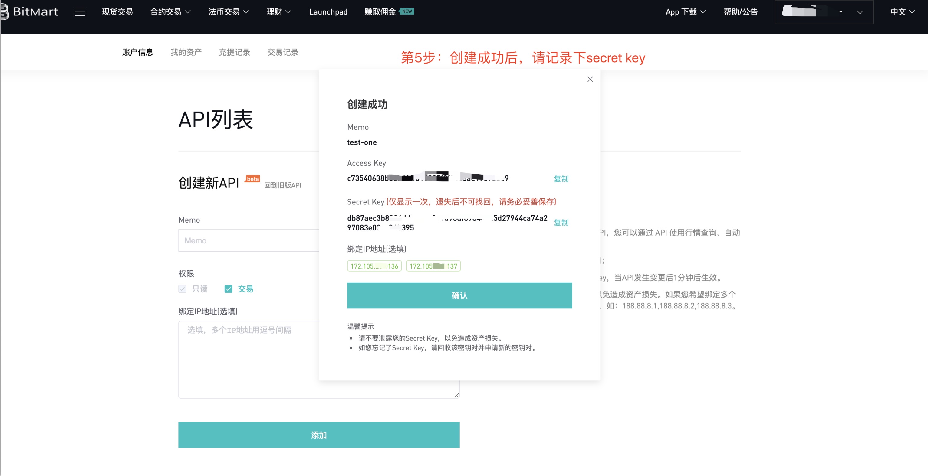Focus the Memo input field
Screen dimensions: 928x476
248,240
